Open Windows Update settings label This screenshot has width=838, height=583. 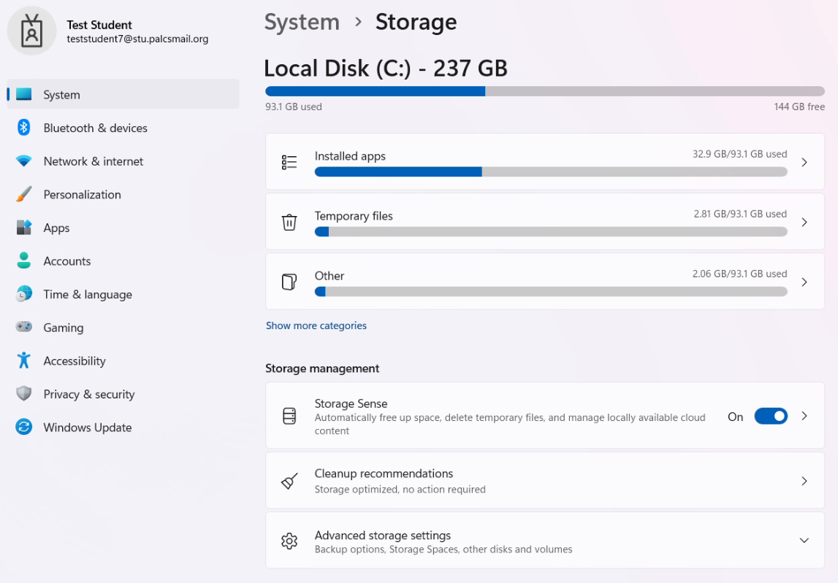(x=87, y=427)
